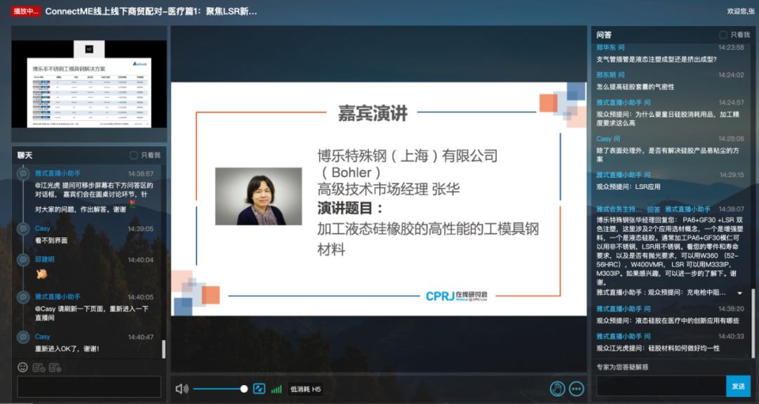Adjust the volume slider knob
759x404 pixels.
tap(244, 389)
